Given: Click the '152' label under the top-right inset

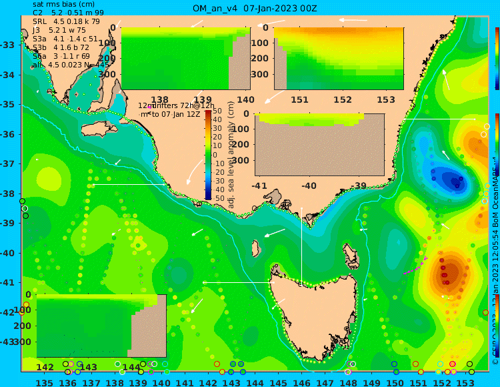Looking at the screenshot, I should point(343,100).
